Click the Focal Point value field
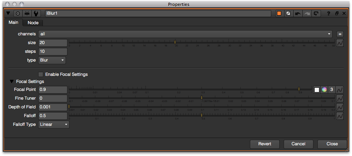 (53, 89)
